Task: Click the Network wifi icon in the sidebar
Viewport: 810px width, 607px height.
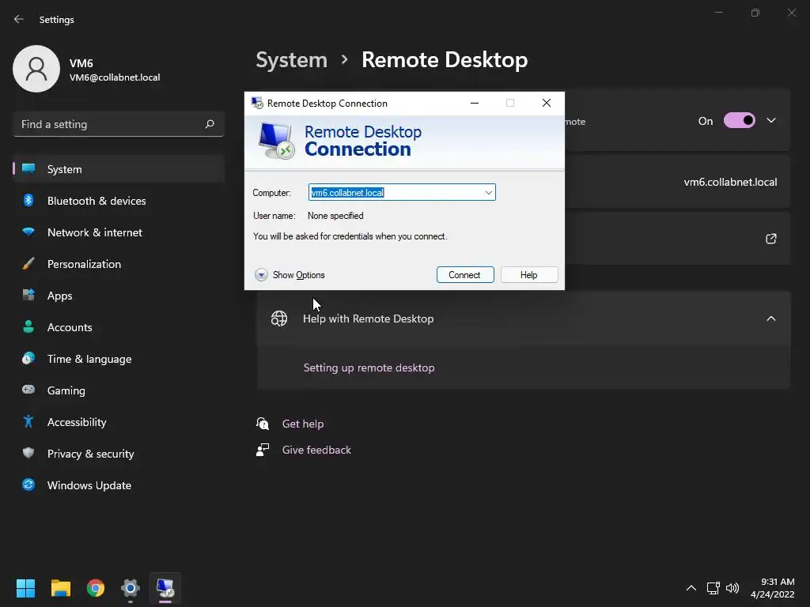Action: [28, 232]
